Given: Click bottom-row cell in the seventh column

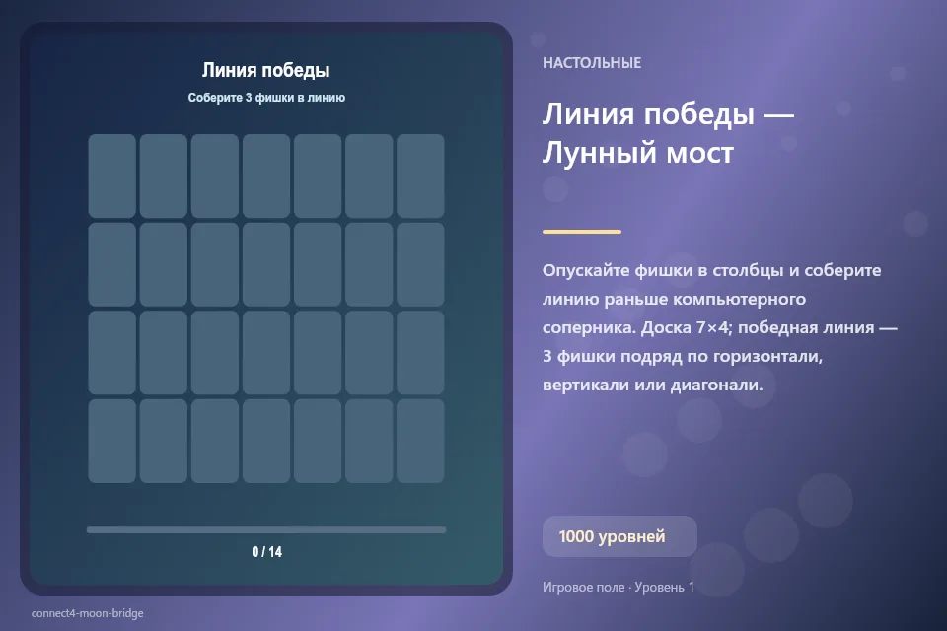Looking at the screenshot, I should (420, 441).
